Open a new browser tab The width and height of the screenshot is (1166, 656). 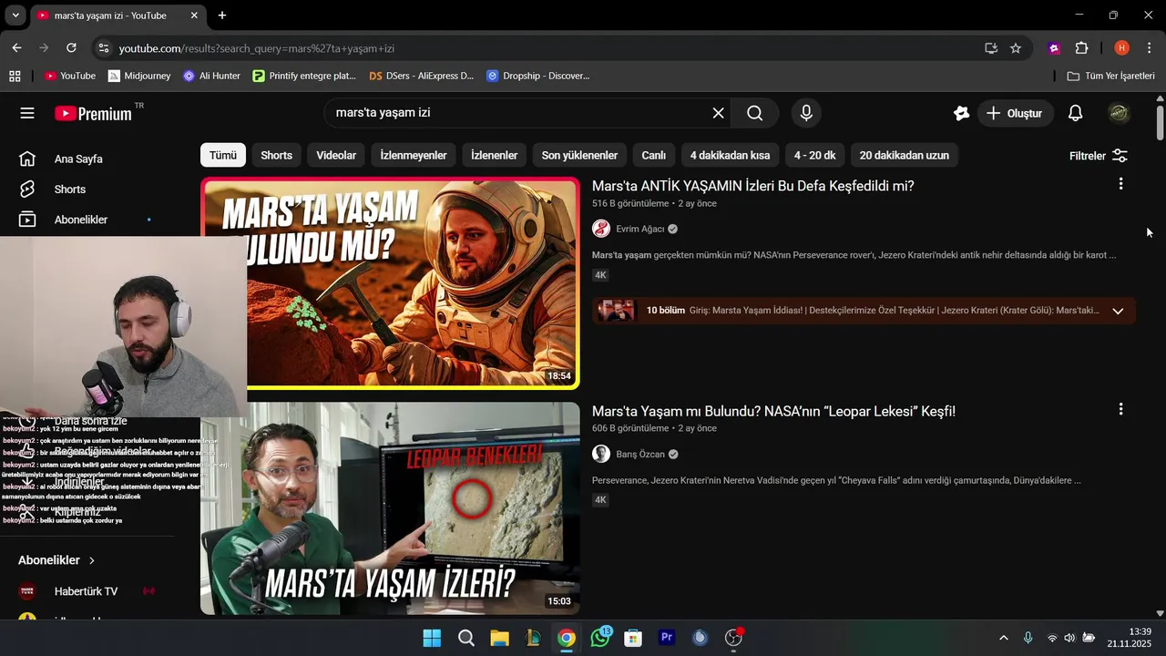pos(221,15)
